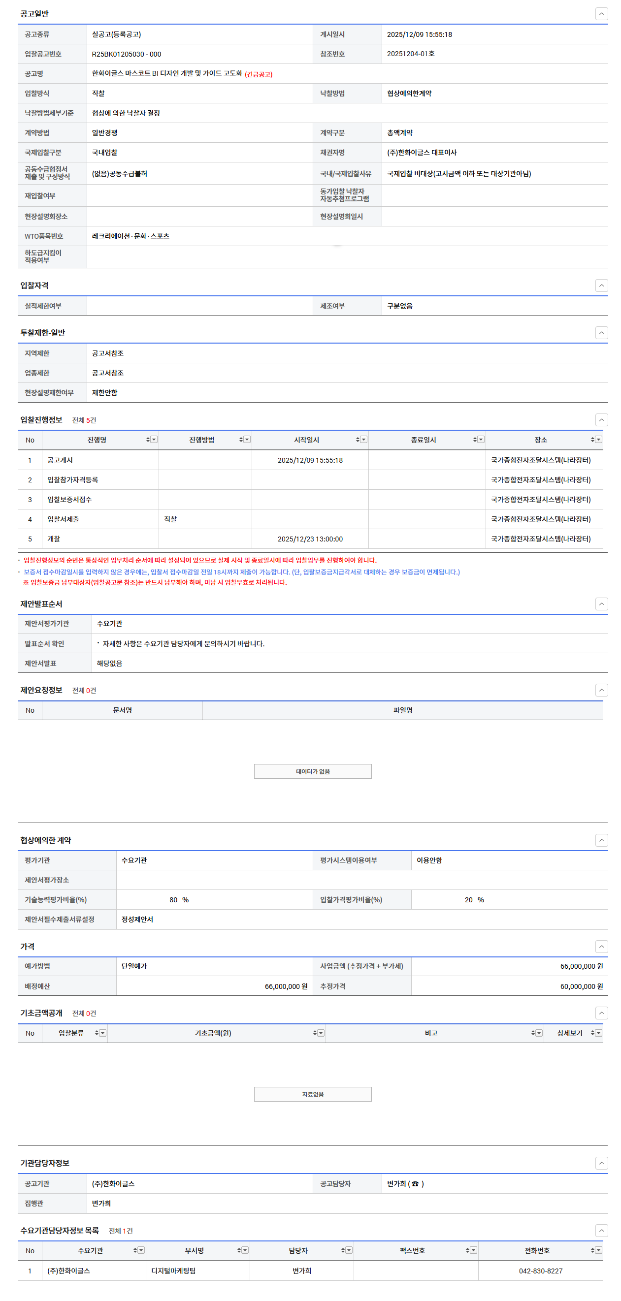This screenshot has width=621, height=1301.
Task: Sort by the 부서명 column sort arrows
Action: (x=239, y=1250)
